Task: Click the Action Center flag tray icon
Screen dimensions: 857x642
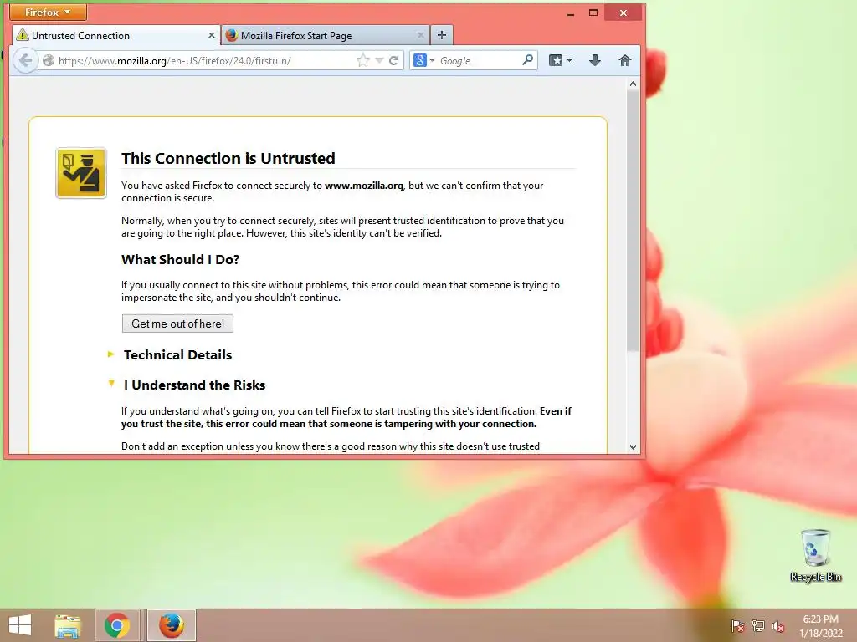Action: [x=737, y=626]
